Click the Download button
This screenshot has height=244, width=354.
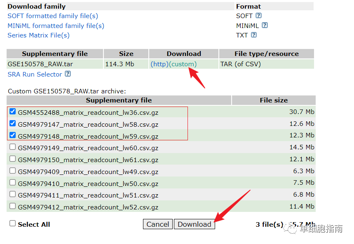pyautogui.click(x=195, y=224)
